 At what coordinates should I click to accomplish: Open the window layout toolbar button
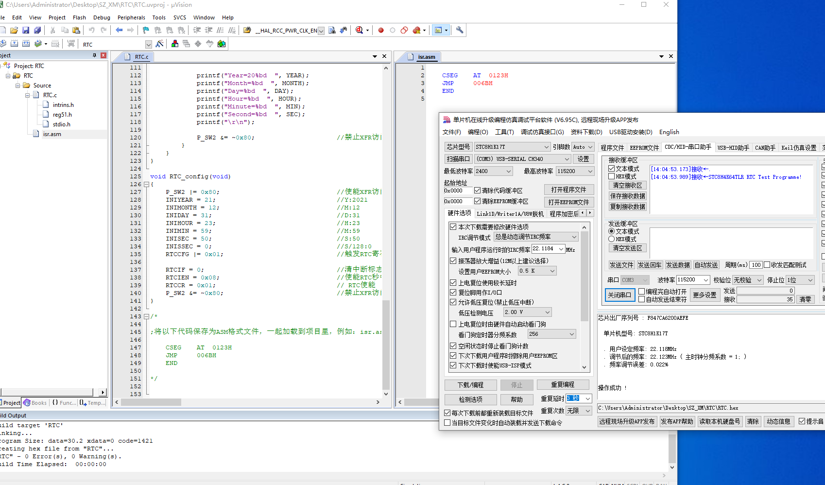(438, 30)
